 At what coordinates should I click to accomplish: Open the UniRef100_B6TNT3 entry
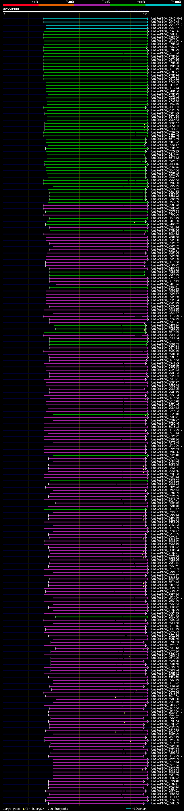[x=165, y=281]
